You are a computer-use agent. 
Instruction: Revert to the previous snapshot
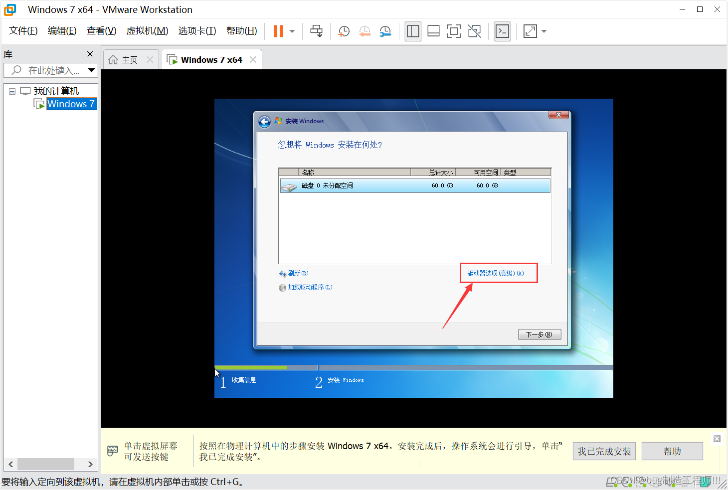coord(365,31)
